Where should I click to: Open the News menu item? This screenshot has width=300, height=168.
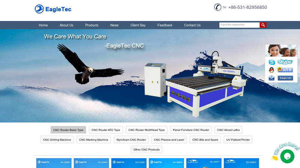(x=114, y=25)
